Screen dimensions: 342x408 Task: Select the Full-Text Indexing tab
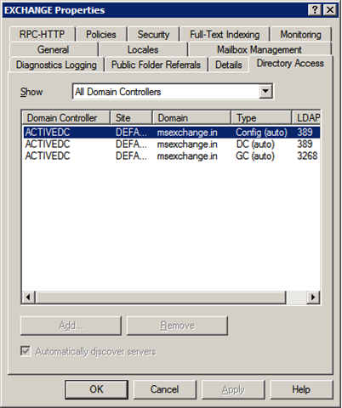[x=225, y=34]
